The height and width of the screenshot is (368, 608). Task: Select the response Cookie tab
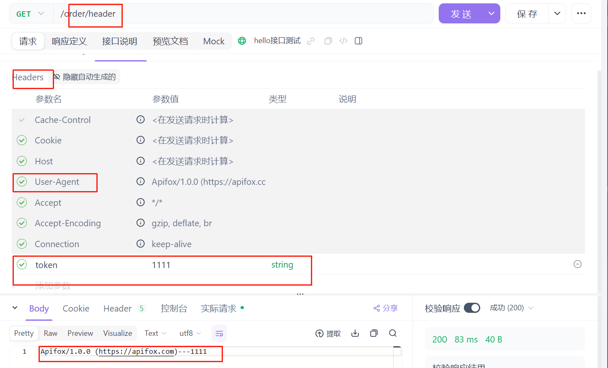point(76,309)
